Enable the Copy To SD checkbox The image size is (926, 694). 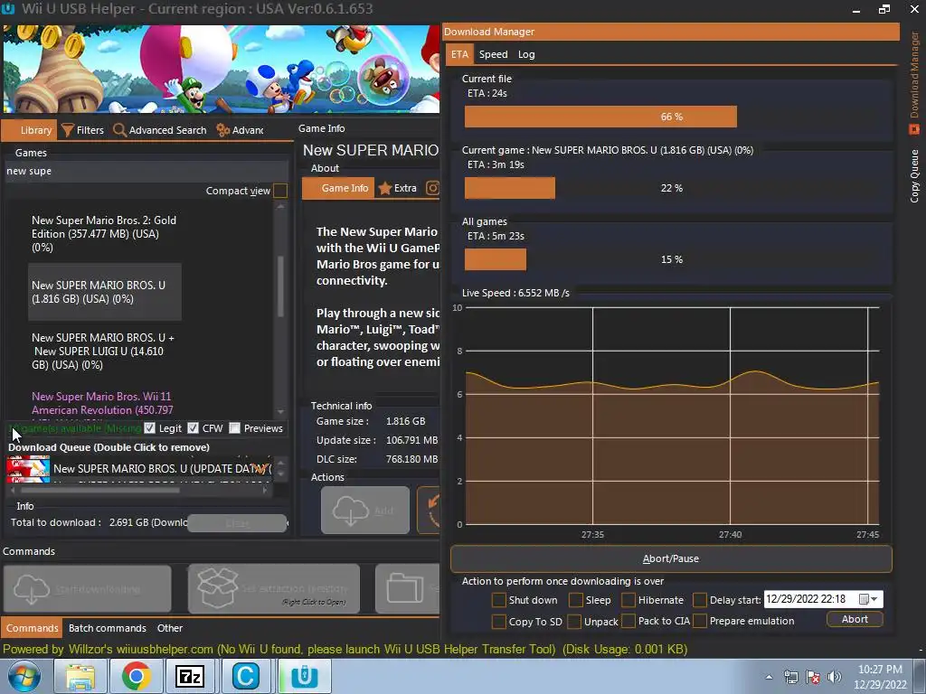coord(499,622)
